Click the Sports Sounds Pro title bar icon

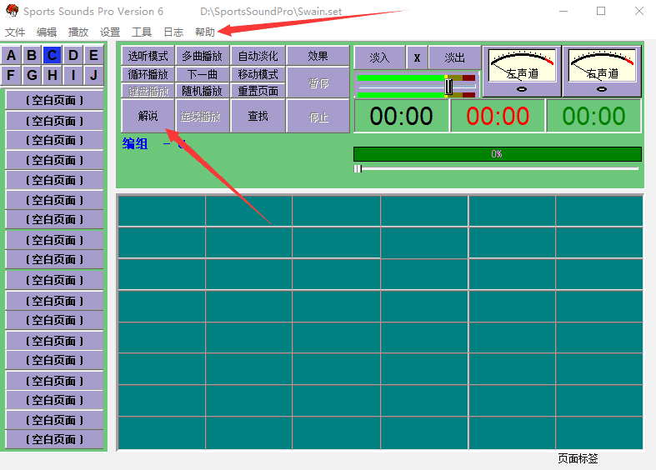[12, 12]
